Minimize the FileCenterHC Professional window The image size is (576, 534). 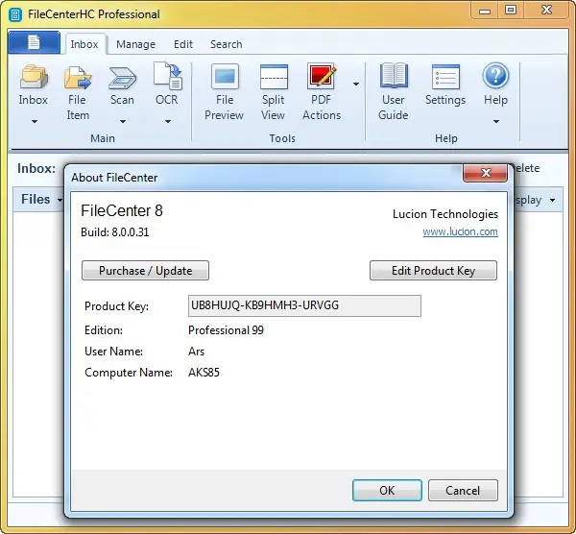click(485, 11)
